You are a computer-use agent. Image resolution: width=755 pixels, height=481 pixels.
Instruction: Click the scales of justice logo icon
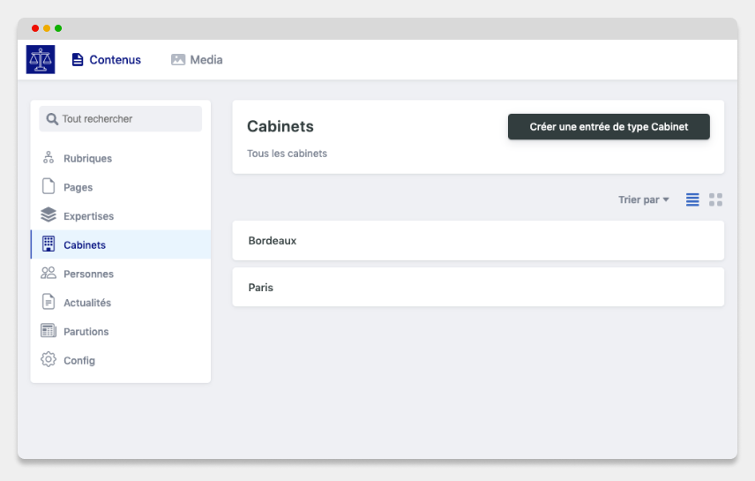click(x=41, y=60)
